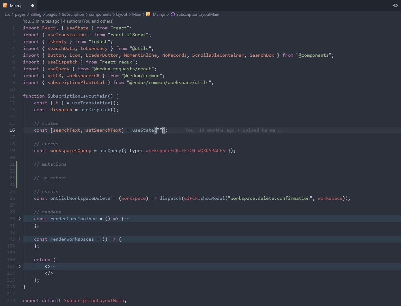
Task: Click the folded ellipsis after fragment tag
Action: (x=53, y=266)
